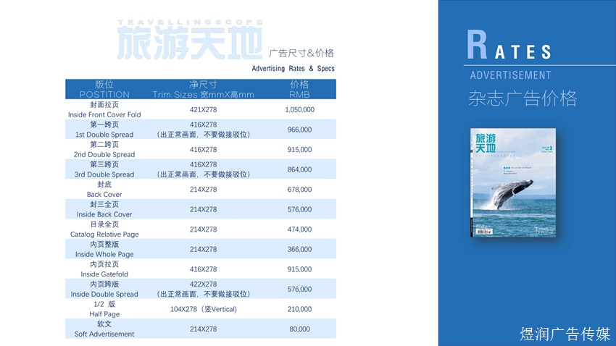The image size is (616, 346).
Task: Click the '1st Double Spread' position label
Action: [x=104, y=135]
